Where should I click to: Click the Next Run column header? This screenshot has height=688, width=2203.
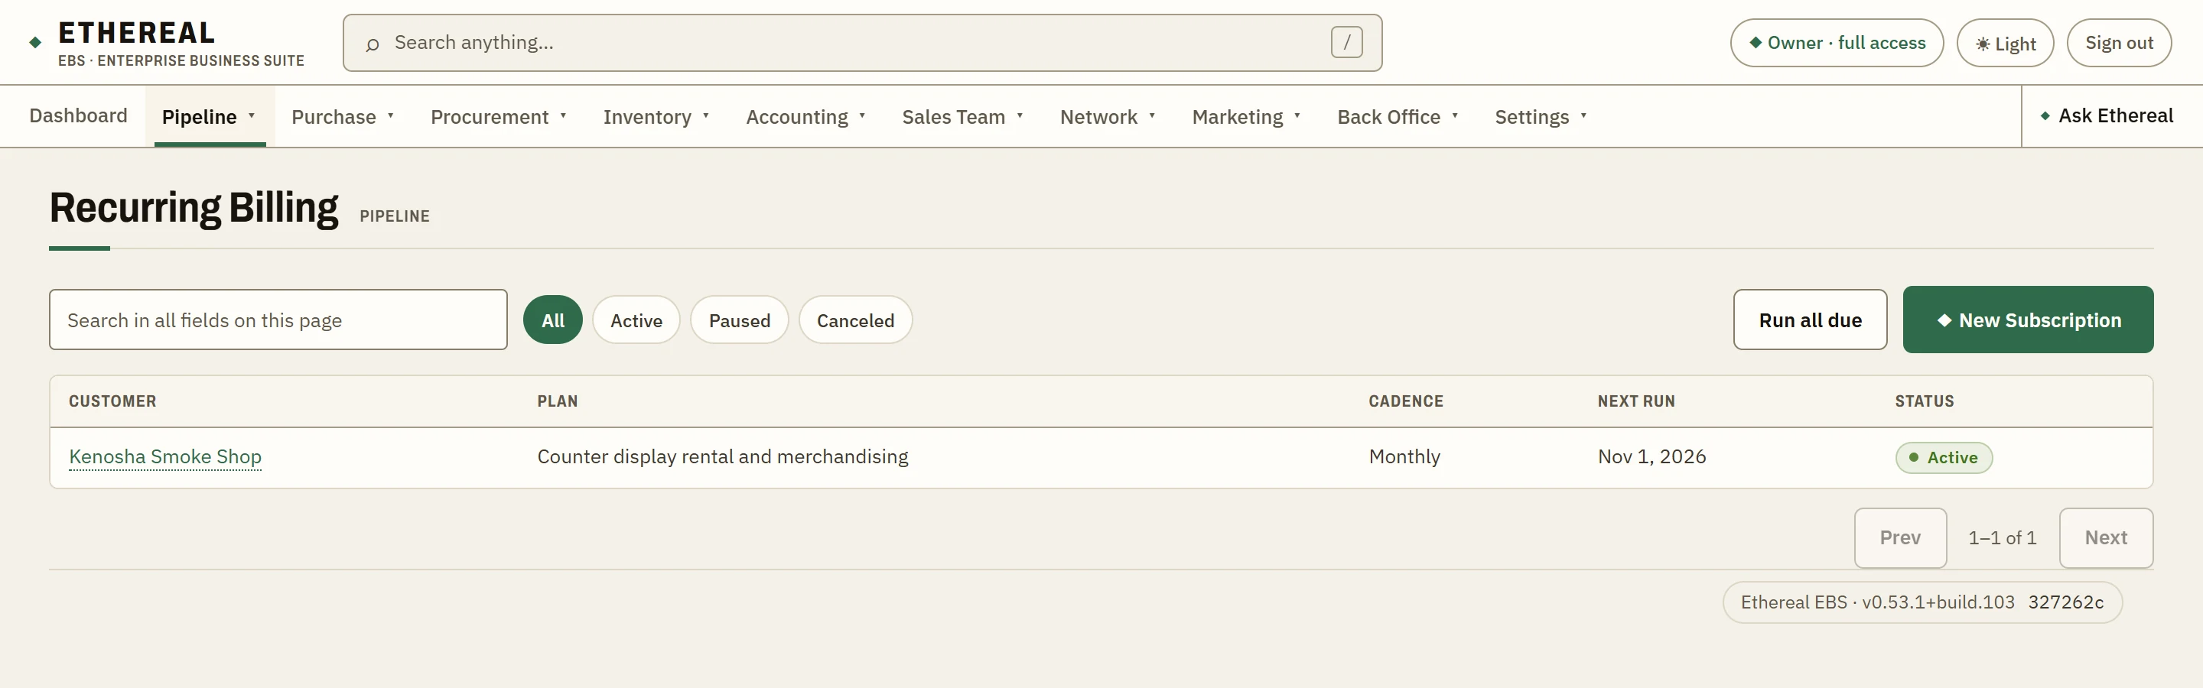[x=1636, y=401]
